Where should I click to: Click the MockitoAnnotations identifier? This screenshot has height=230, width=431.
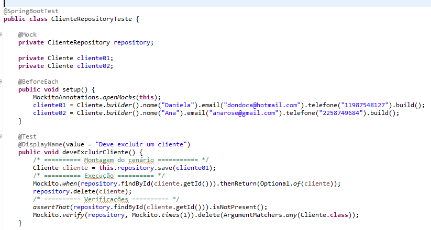click(x=66, y=97)
